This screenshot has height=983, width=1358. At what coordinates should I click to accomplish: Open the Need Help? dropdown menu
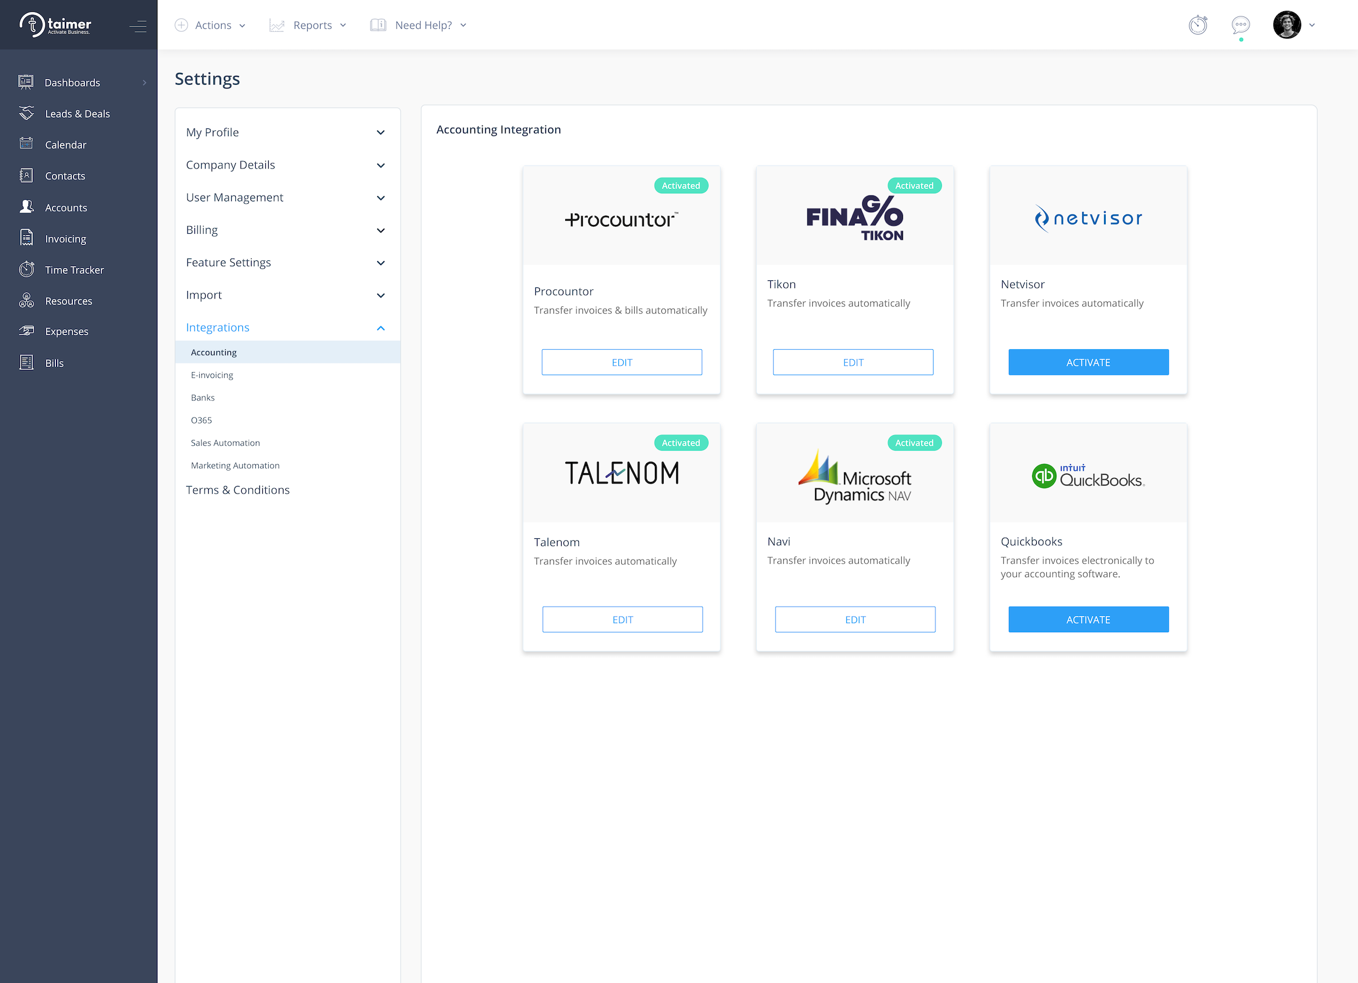pyautogui.click(x=418, y=25)
